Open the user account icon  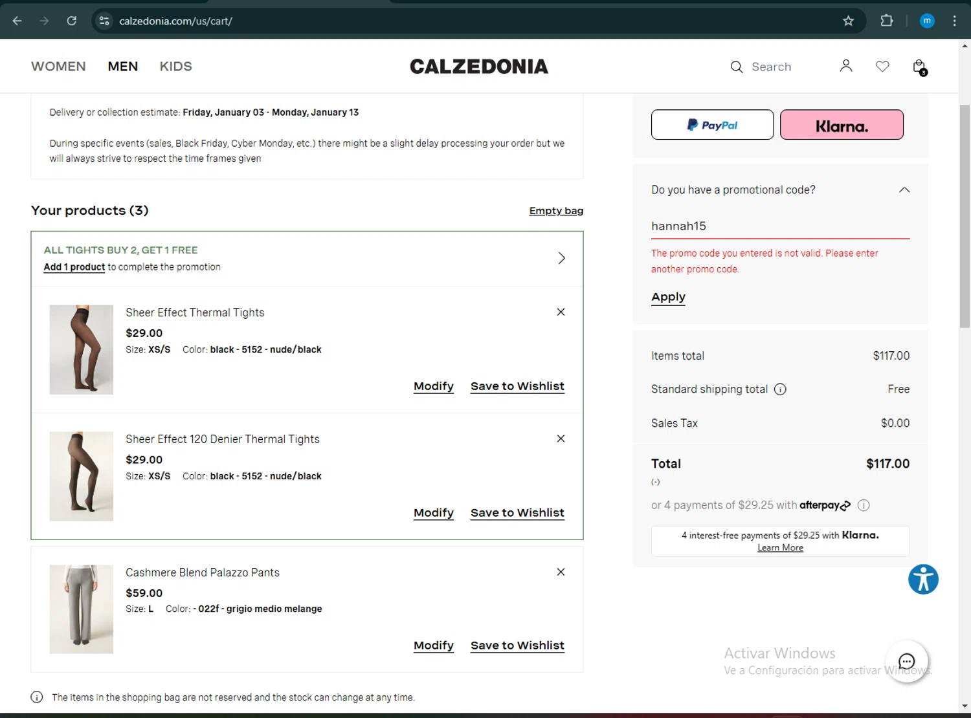[x=846, y=66]
